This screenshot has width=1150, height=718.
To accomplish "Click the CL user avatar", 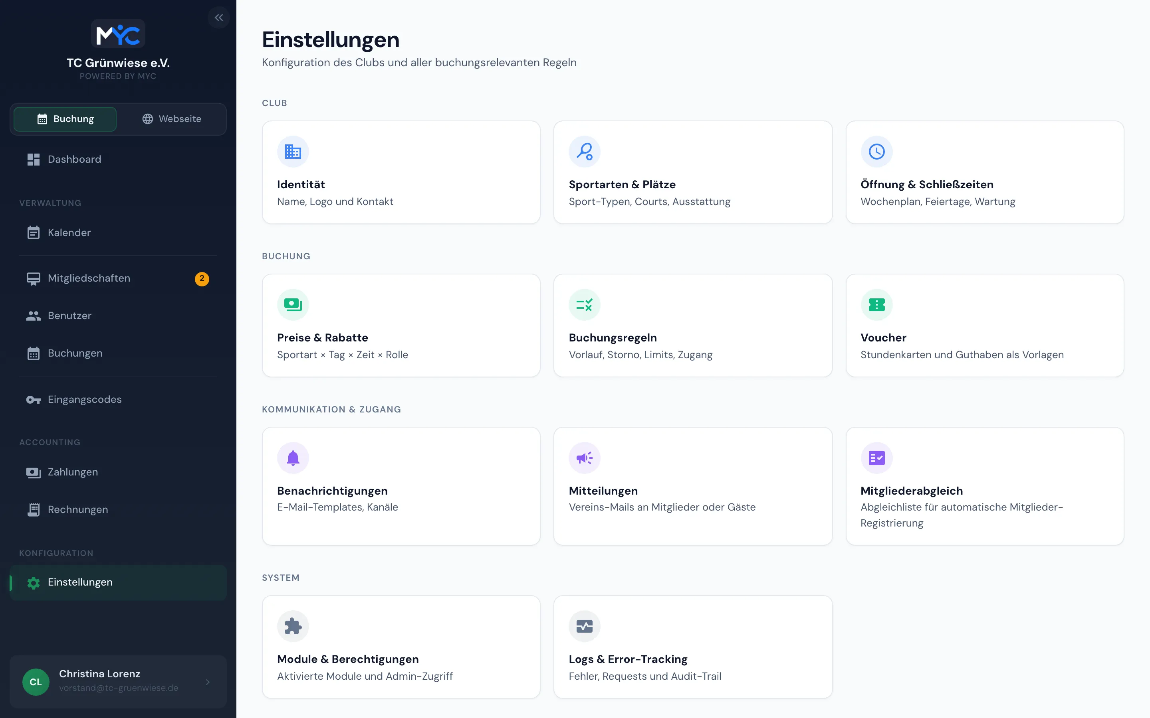I will (36, 682).
